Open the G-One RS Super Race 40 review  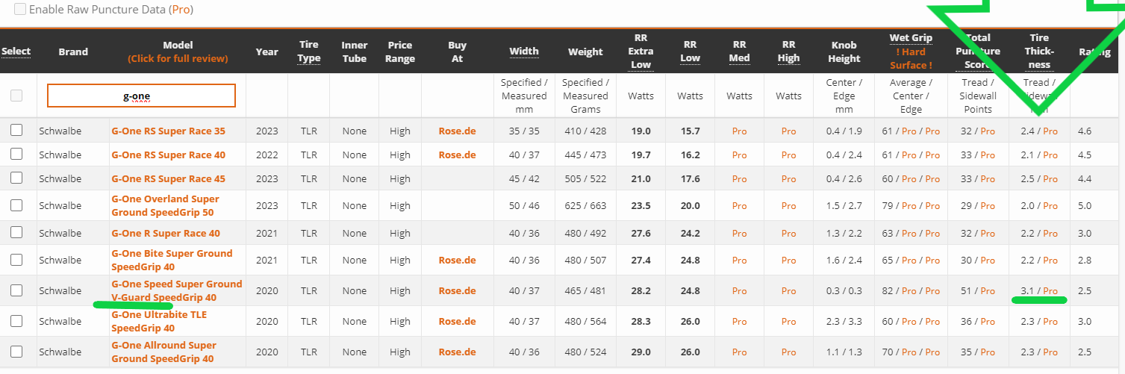tap(168, 155)
